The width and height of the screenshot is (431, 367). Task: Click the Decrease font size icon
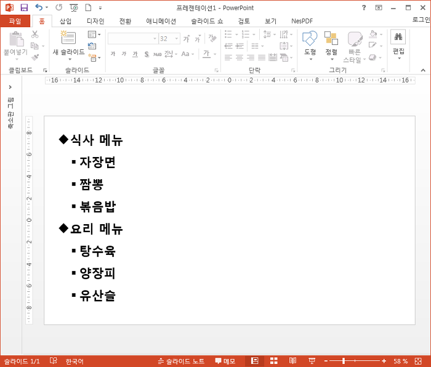198,39
